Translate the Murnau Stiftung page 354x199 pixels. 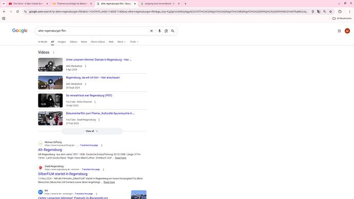(x=89, y=145)
